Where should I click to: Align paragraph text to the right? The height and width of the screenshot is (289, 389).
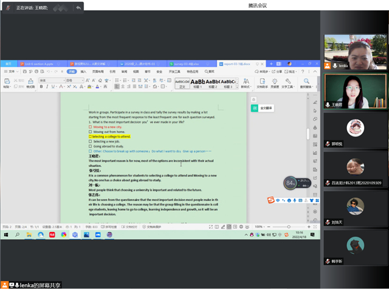coord(128,86)
